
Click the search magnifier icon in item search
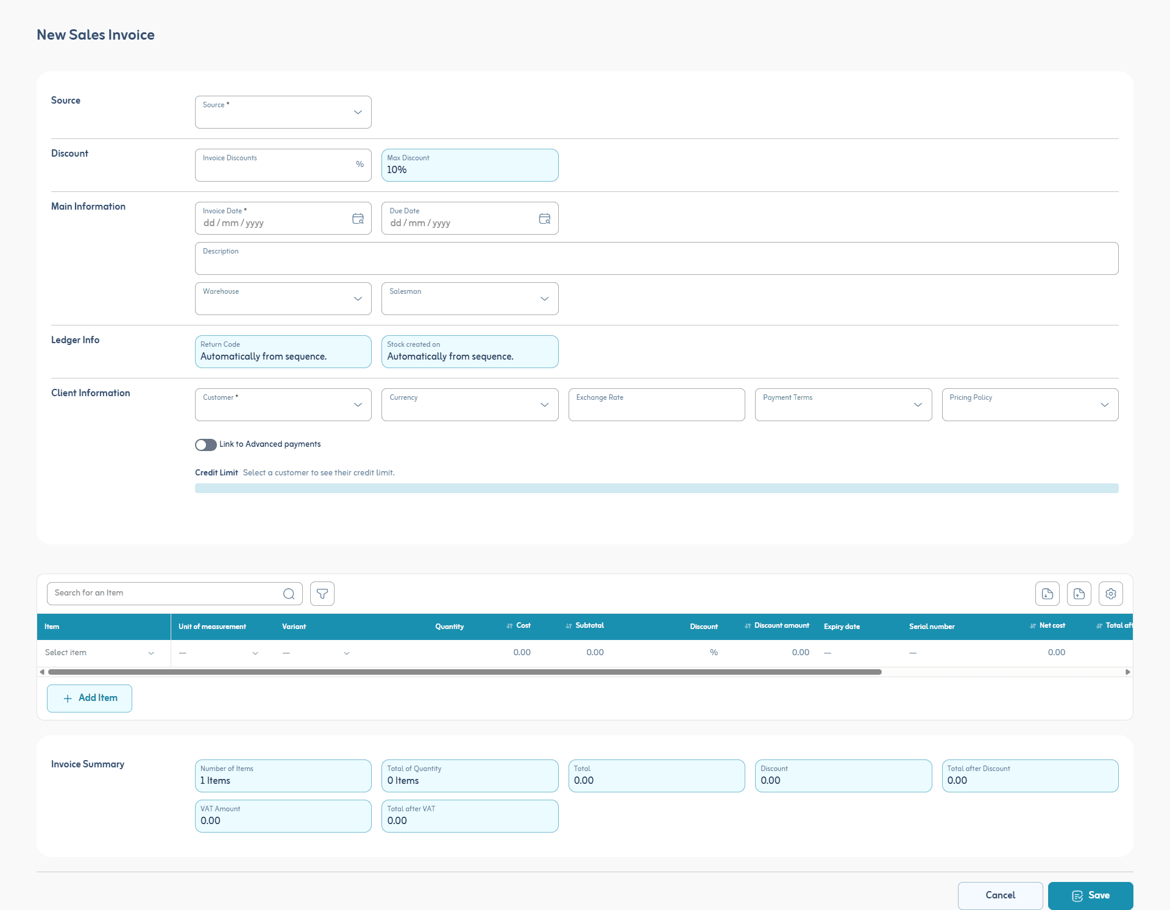pos(289,594)
